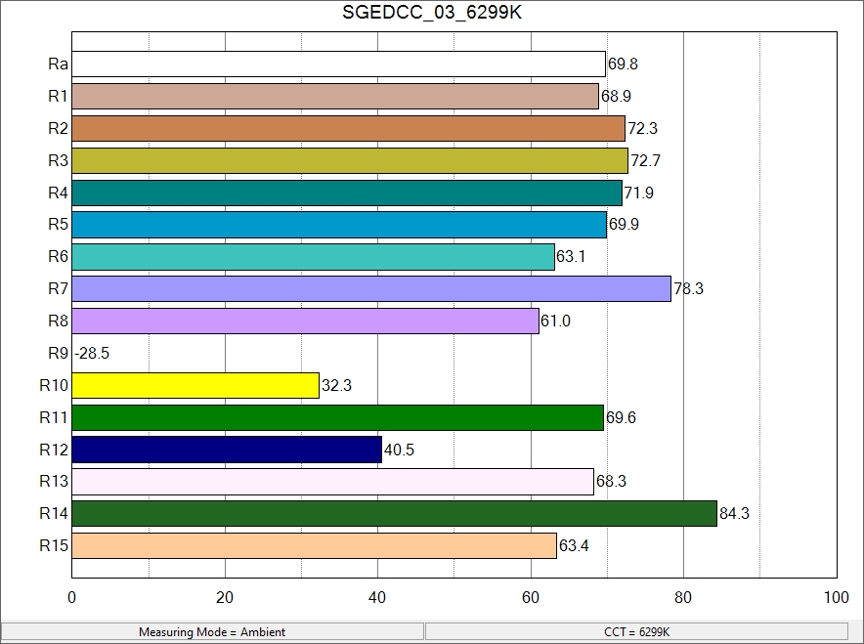Image resolution: width=864 pixels, height=644 pixels.
Task: Select the periwinkle R7 bar
Action: [x=371, y=289]
